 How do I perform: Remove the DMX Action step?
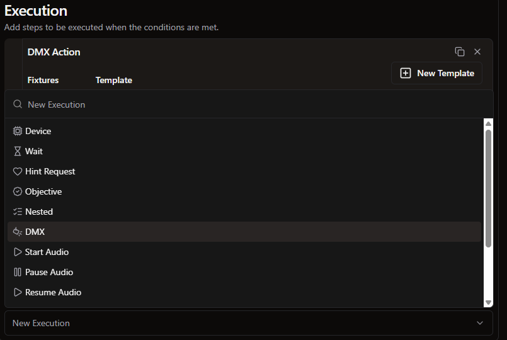coord(477,52)
